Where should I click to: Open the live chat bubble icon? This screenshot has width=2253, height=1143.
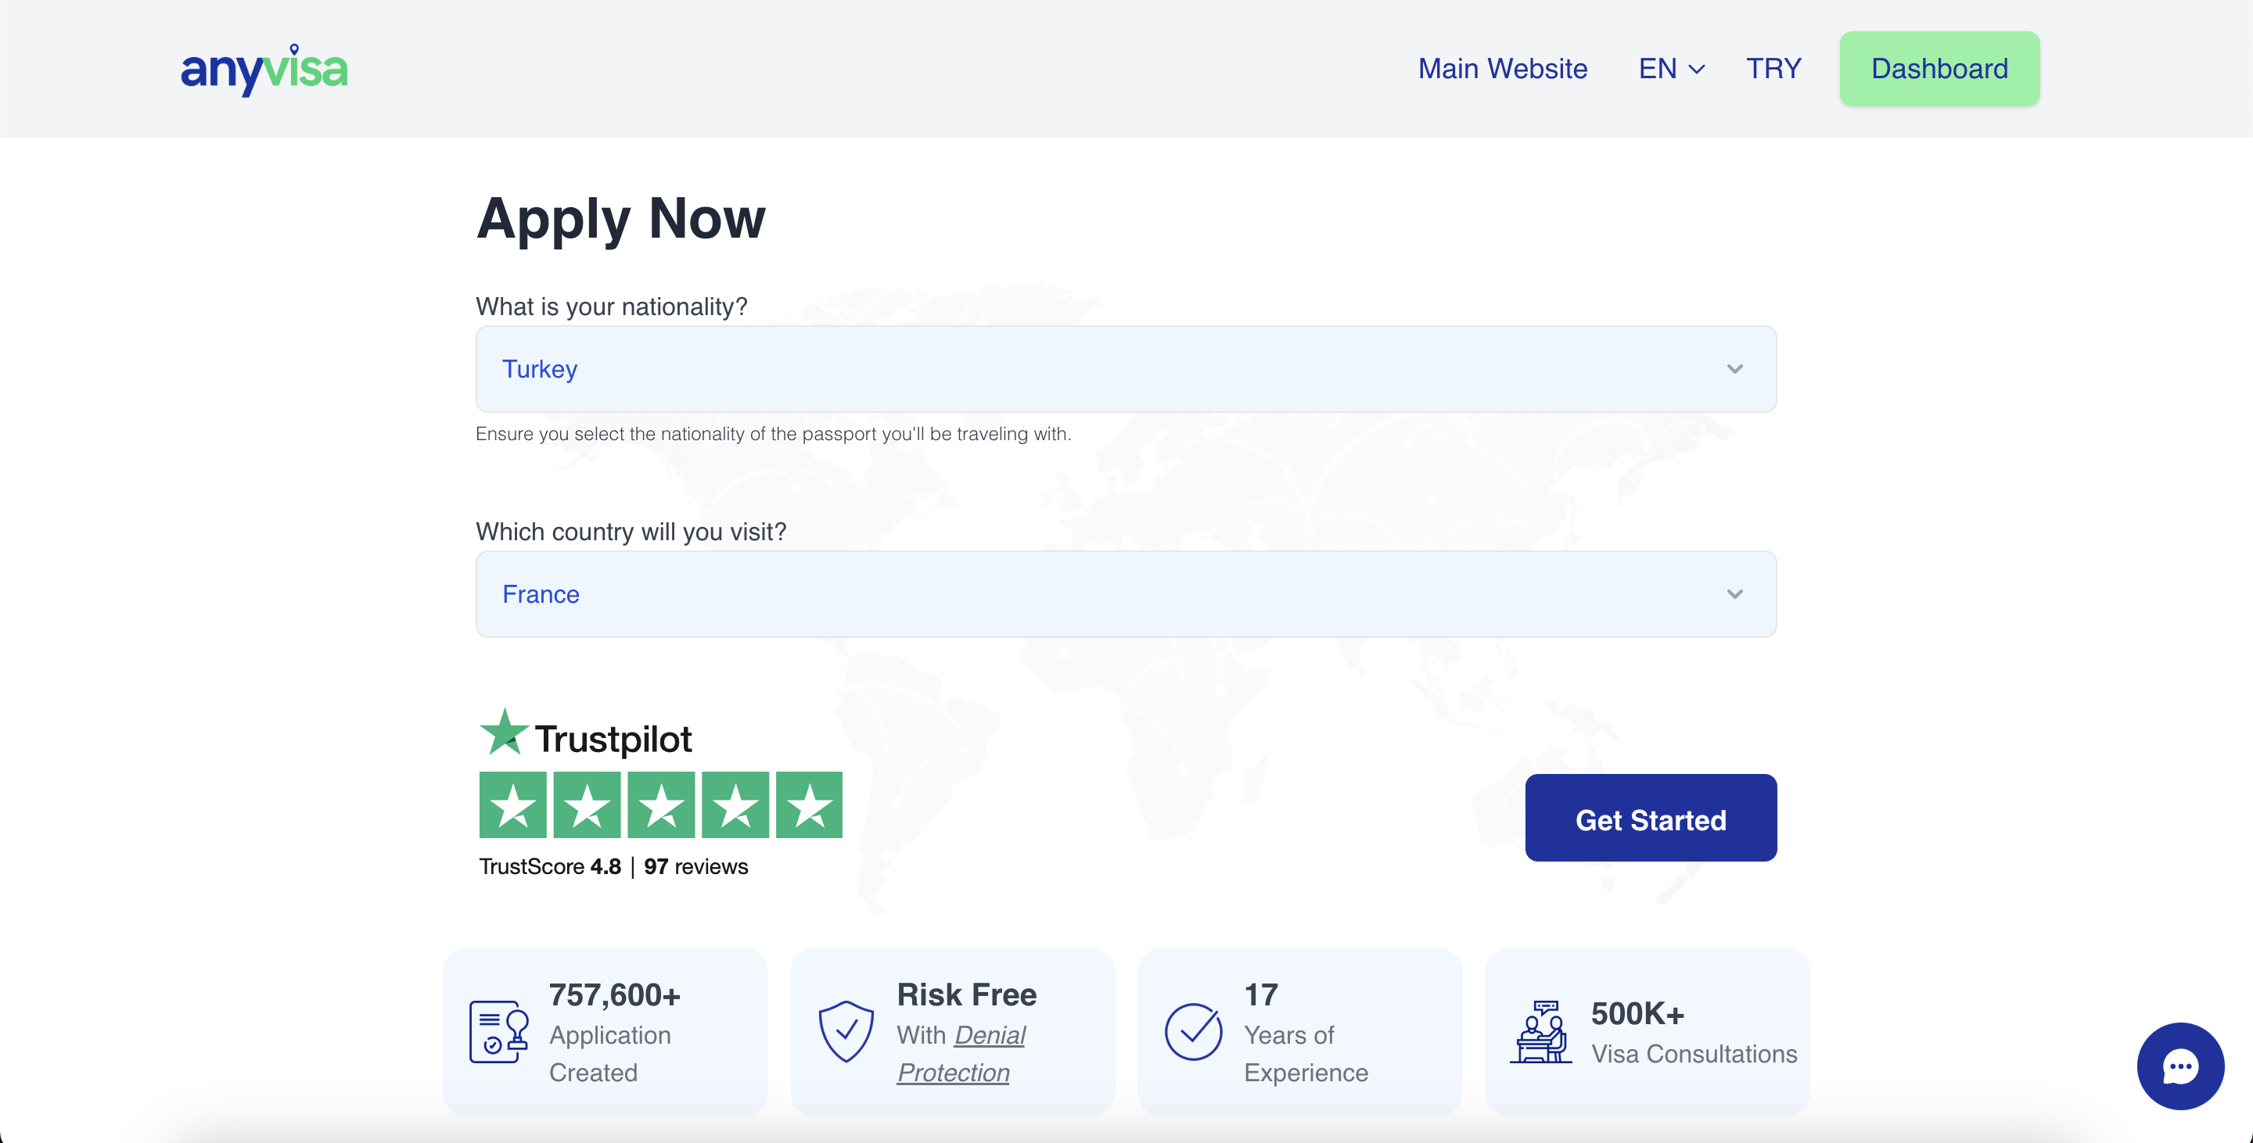click(x=2179, y=1066)
